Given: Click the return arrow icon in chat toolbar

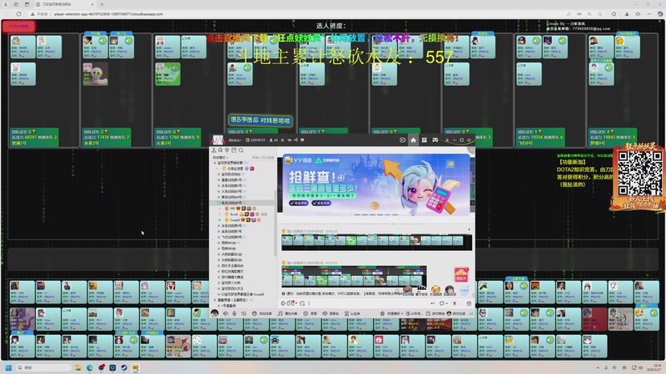Looking at the screenshot, I should coord(432,303).
